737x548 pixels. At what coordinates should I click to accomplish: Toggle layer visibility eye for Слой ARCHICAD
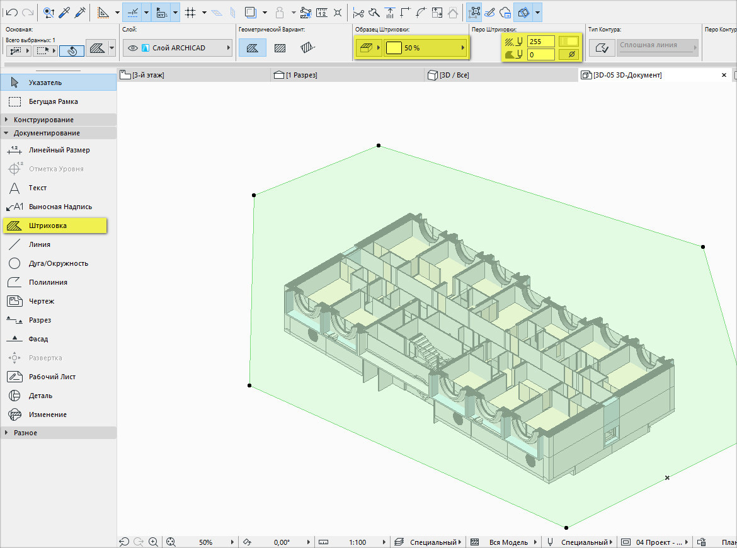133,48
